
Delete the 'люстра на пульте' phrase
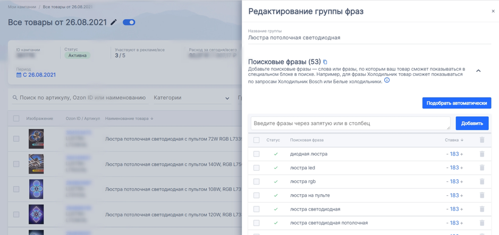click(482, 195)
